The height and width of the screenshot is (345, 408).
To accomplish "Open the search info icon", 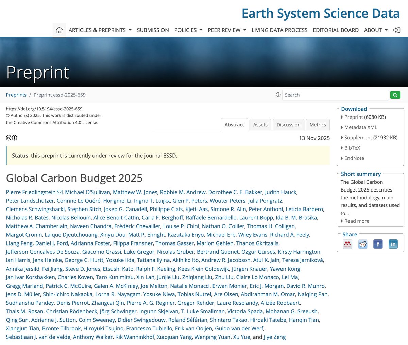I will pos(278,95).
